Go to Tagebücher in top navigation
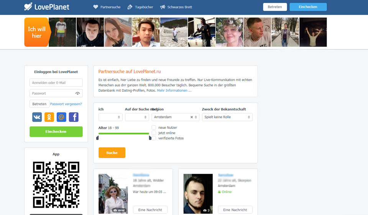This screenshot has width=368, height=215. pos(141,7)
